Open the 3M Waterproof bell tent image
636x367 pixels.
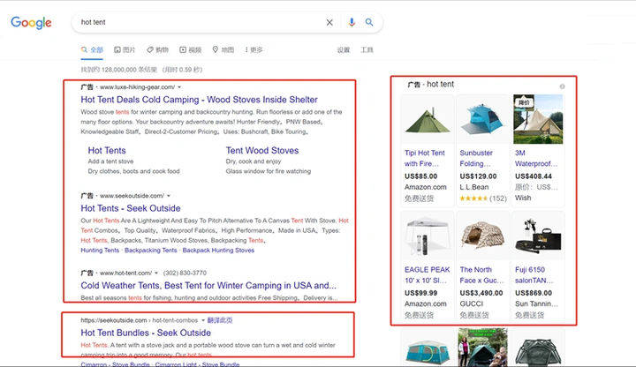click(x=538, y=119)
